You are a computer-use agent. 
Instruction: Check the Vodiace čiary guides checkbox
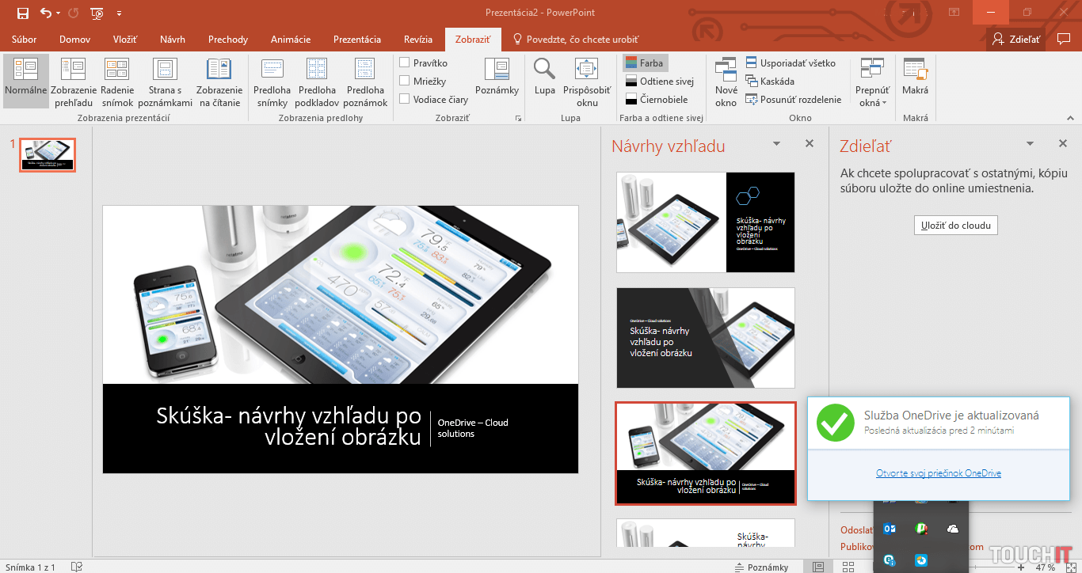(405, 99)
